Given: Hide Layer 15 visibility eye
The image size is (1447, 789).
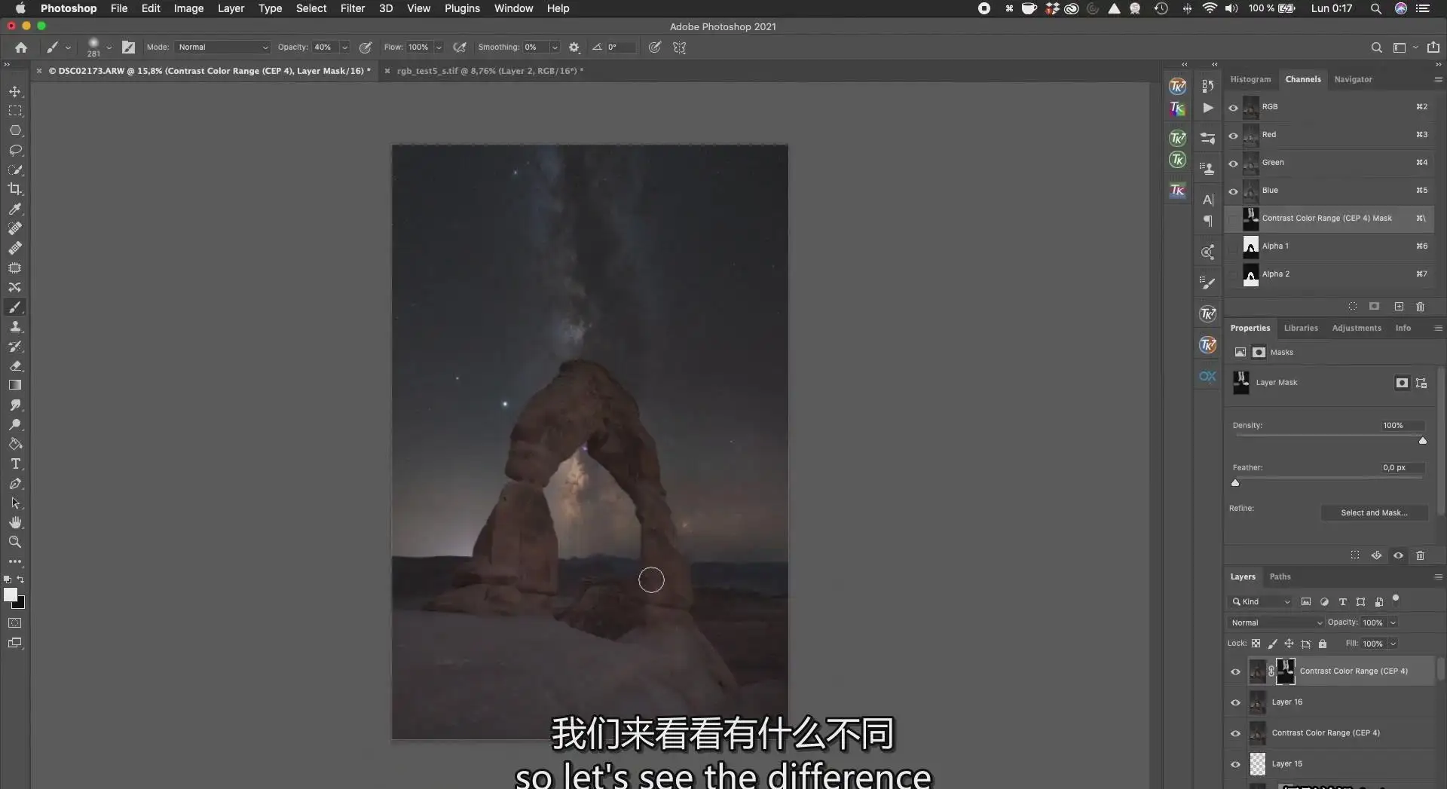Looking at the screenshot, I should click(1235, 764).
